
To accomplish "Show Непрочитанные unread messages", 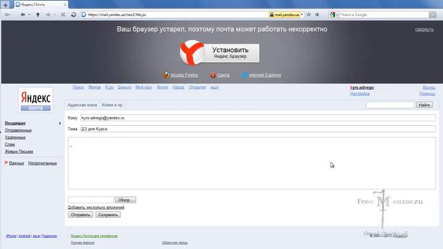I will pos(42,163).
